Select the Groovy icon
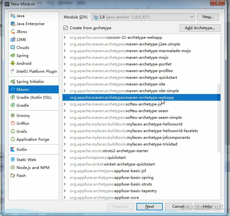 coord(13,115)
